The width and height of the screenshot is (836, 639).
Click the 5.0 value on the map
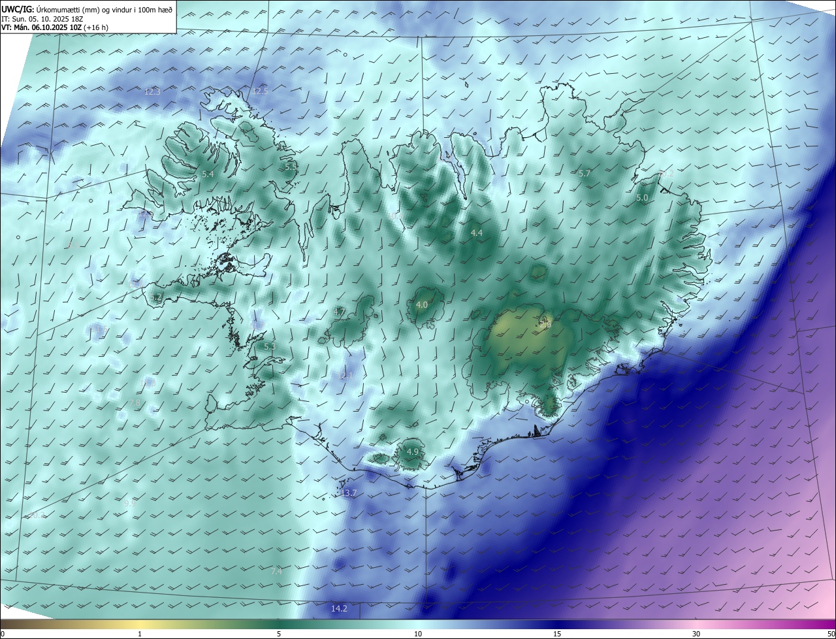pyautogui.click(x=642, y=197)
